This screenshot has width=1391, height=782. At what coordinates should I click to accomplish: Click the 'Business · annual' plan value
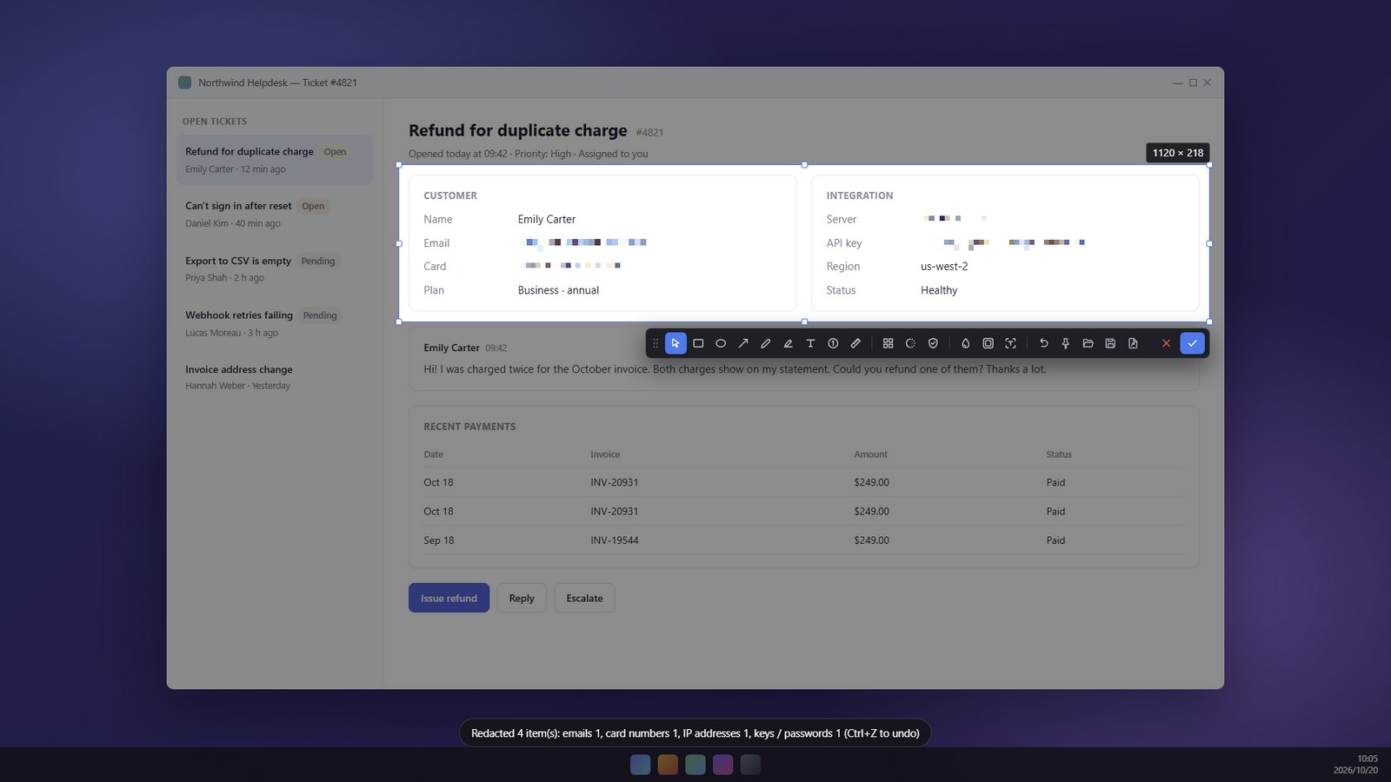point(558,290)
